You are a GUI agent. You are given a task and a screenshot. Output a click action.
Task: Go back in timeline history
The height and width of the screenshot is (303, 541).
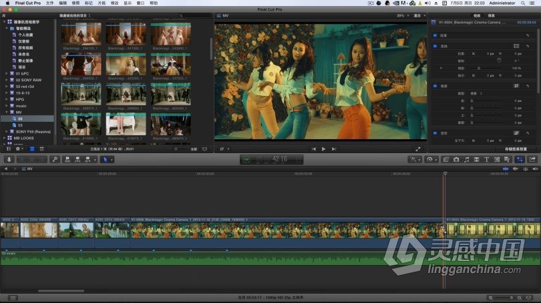(x=5, y=169)
